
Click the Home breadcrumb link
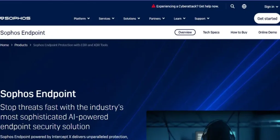point(5,45)
